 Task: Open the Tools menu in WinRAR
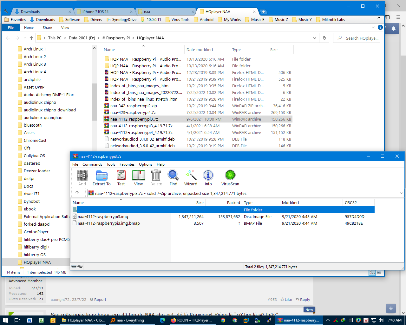pos(111,164)
